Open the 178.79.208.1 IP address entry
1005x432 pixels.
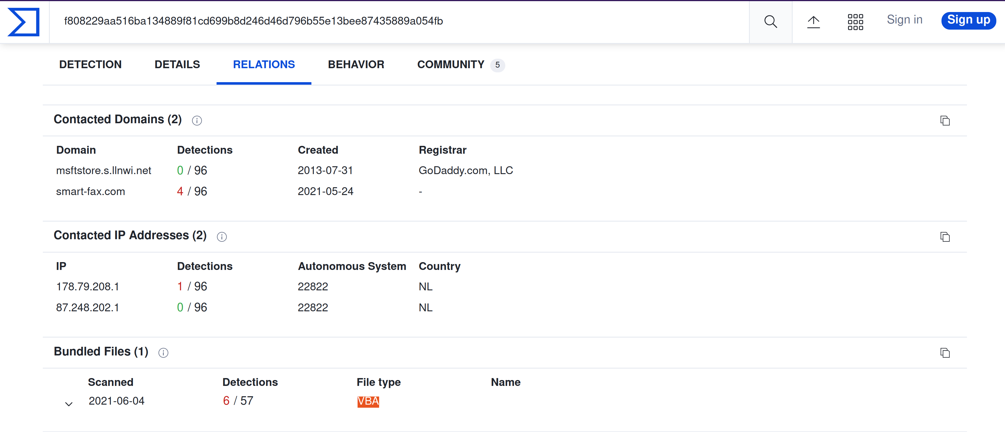pyautogui.click(x=87, y=287)
